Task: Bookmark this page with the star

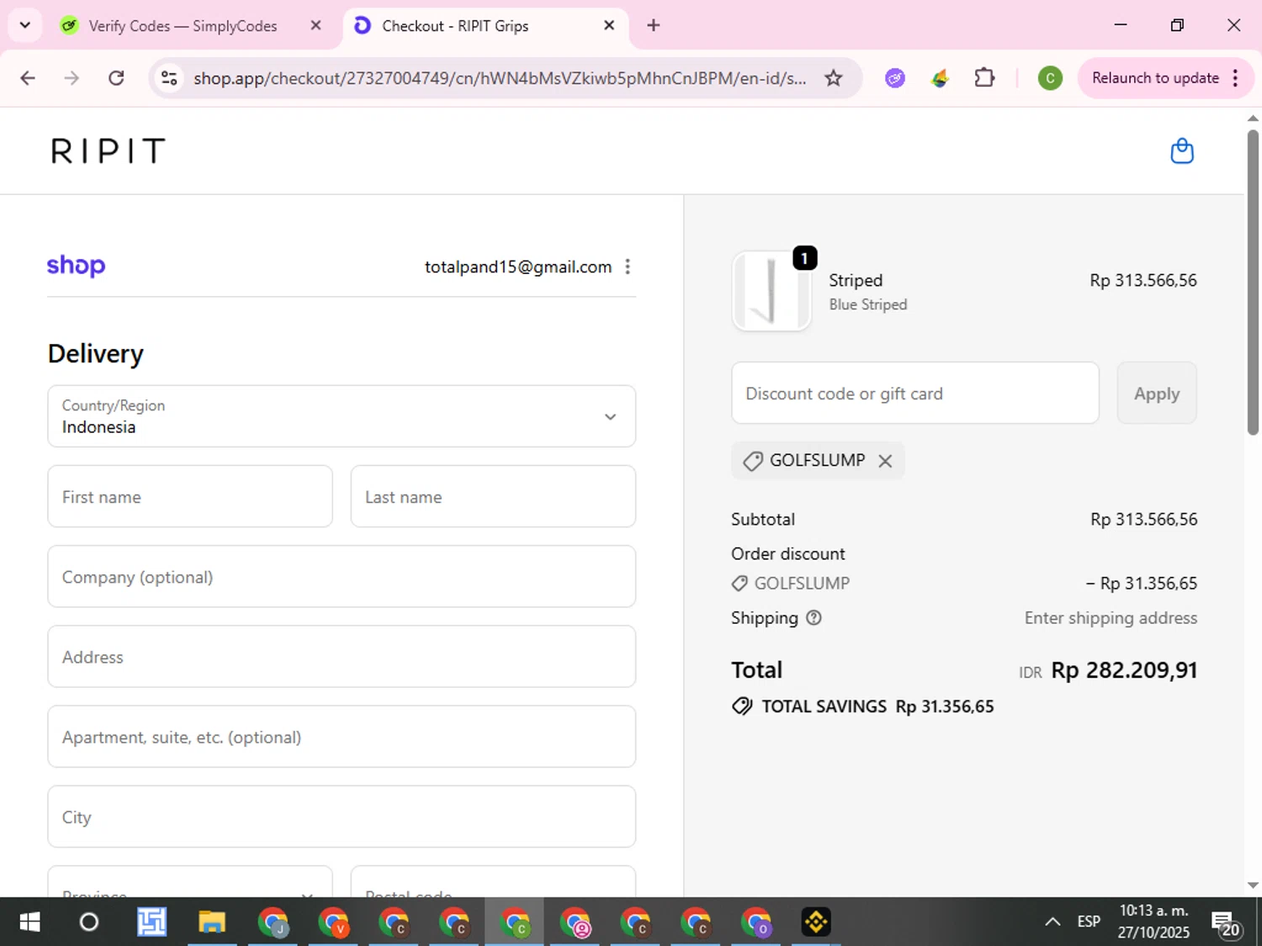Action: pos(833,78)
